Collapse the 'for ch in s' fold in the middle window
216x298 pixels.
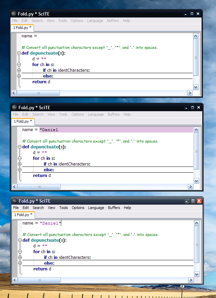click(x=20, y=158)
